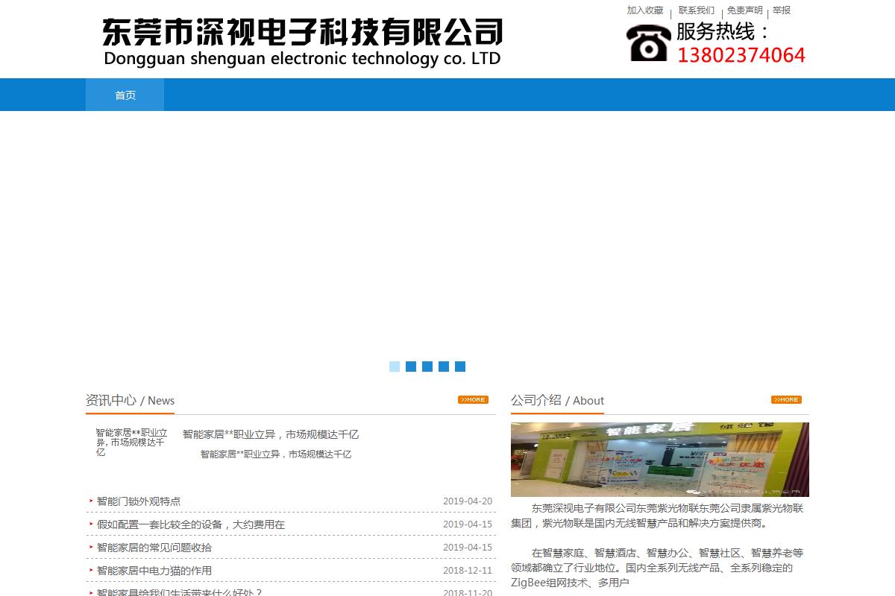Click company intro paragraph starting 东莞深视电子有限公司
Image resolution: width=895 pixels, height=596 pixels.
tap(657, 516)
